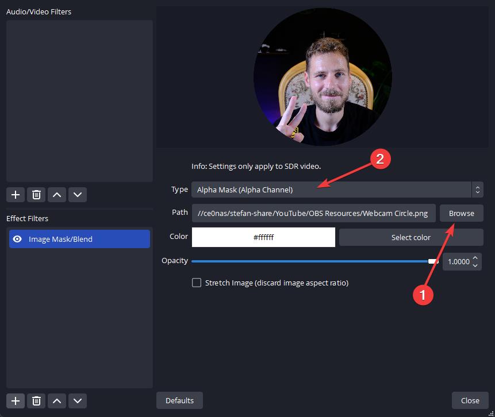Delete selected Audio/Video filter using trash icon
495x417 pixels.
(36, 195)
